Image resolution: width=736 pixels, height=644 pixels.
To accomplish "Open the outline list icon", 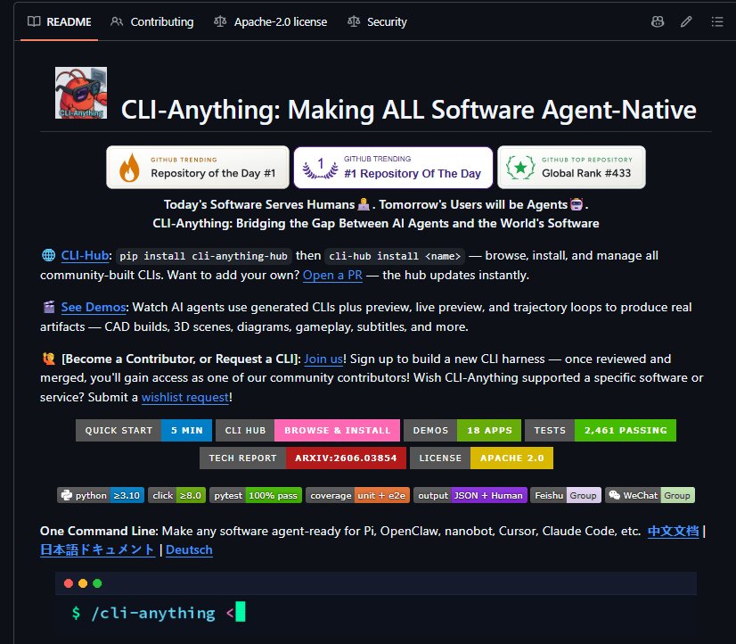I will [x=716, y=21].
